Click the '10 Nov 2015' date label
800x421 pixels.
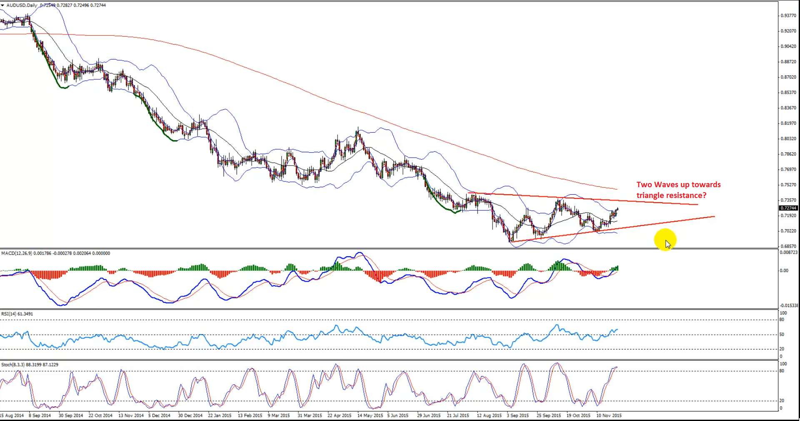[609, 416]
